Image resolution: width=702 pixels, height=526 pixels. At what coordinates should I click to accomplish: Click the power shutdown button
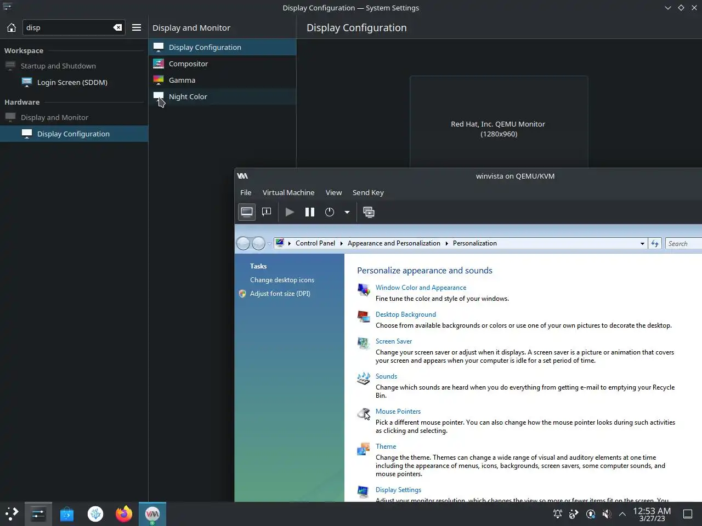pyautogui.click(x=330, y=212)
